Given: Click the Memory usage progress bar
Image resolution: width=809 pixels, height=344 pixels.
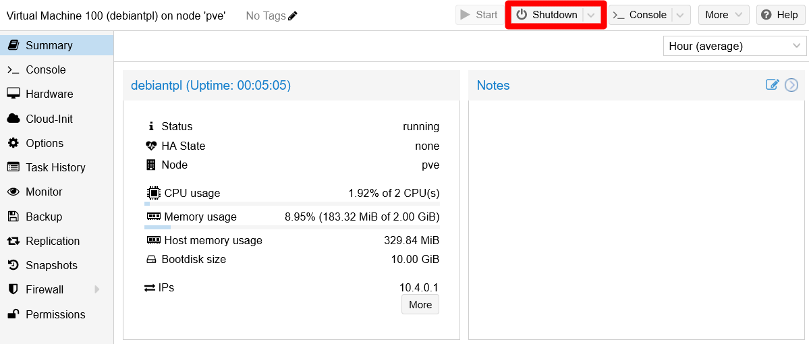Looking at the screenshot, I should tap(291, 227).
